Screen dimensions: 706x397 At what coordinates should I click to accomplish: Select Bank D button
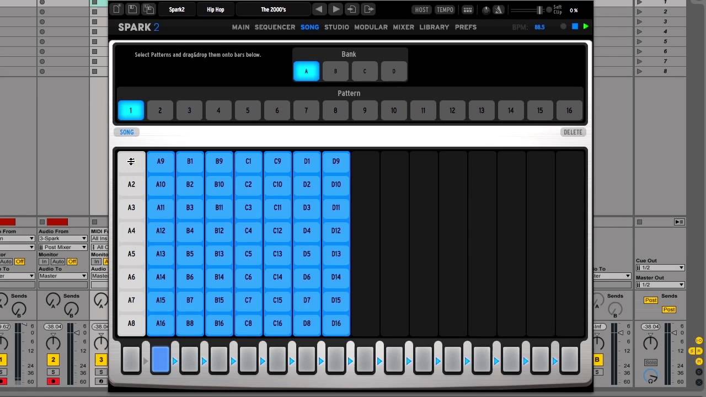pyautogui.click(x=394, y=71)
